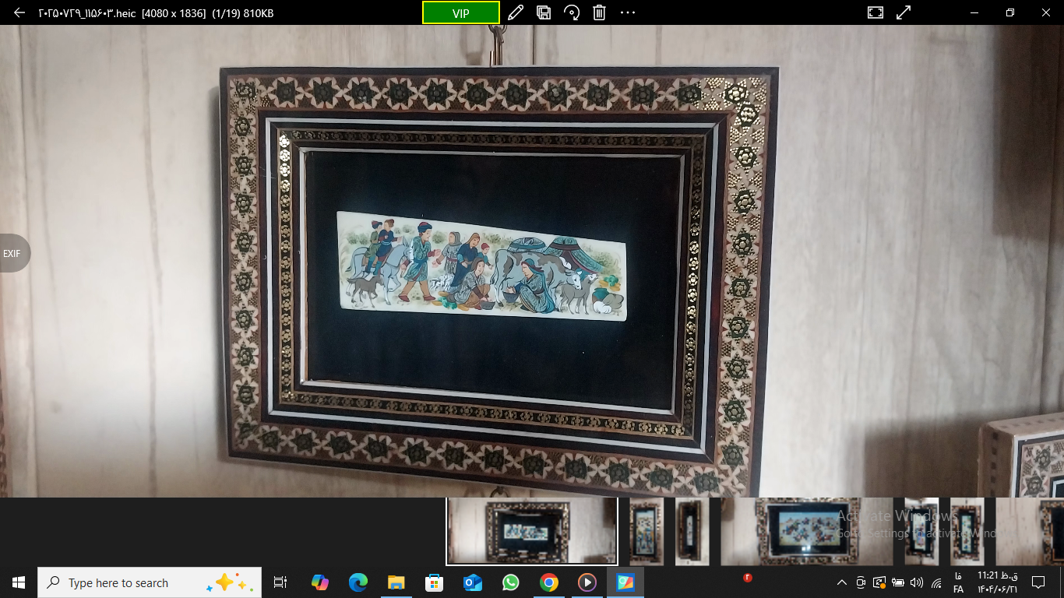
Task: Click the back arrow in the viewer
Action: [19, 12]
